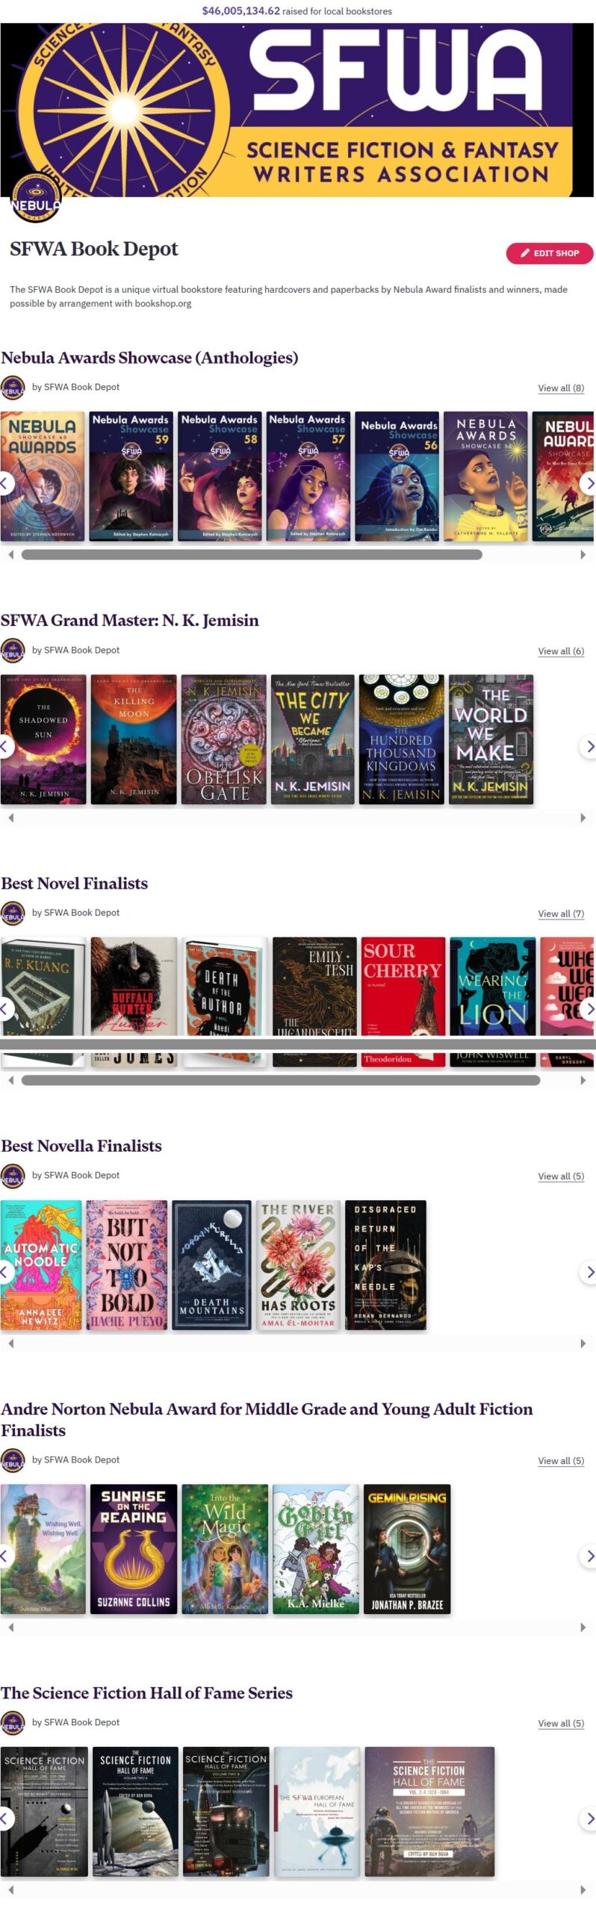The height and width of the screenshot is (1912, 596).
Task: Click next arrow in Best Novel Finalists carousel
Action: pos(589,1009)
